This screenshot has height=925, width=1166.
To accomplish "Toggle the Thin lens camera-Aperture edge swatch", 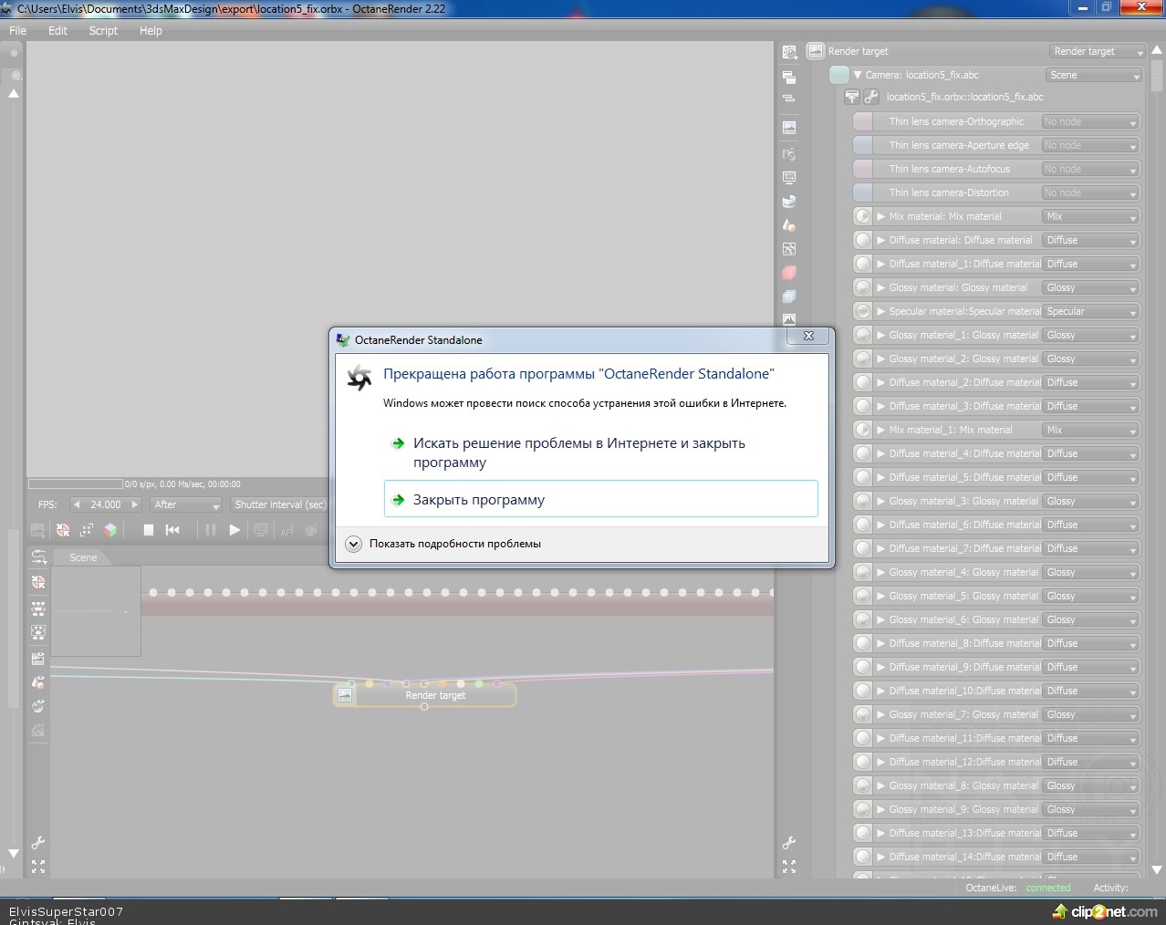I will 863,145.
